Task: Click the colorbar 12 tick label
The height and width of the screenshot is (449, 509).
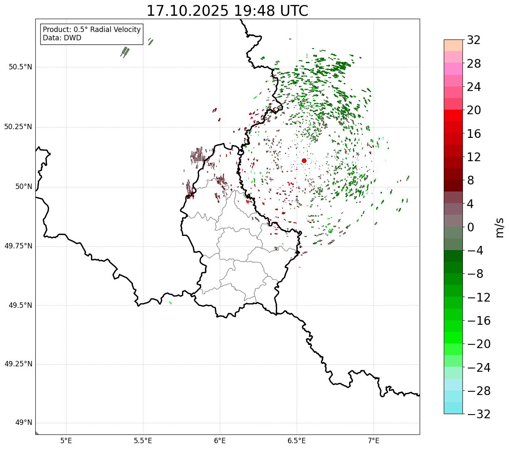Action: tap(474, 157)
